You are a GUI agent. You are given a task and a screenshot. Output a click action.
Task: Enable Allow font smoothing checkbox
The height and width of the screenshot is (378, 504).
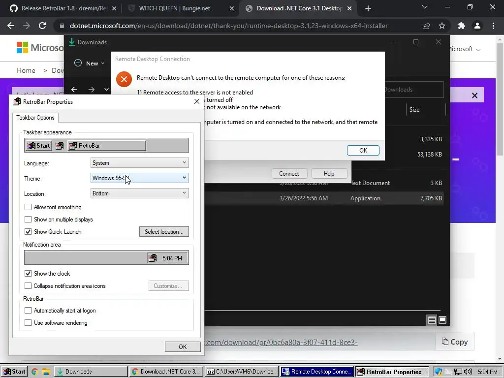[x=28, y=207]
